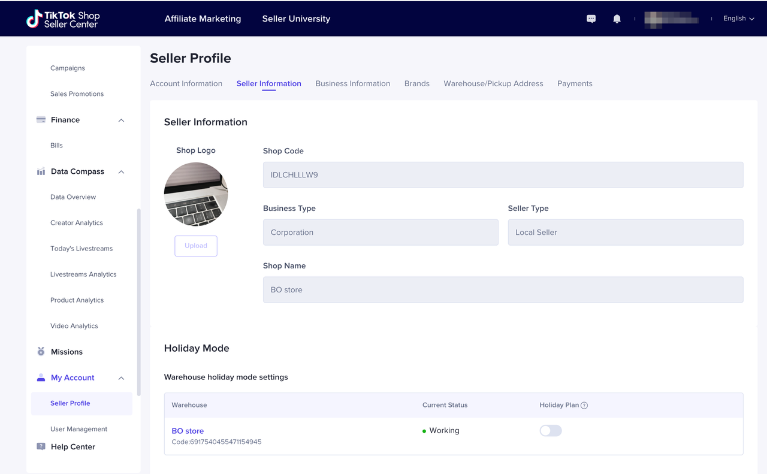Open the English language dropdown
The image size is (767, 474).
click(x=738, y=19)
